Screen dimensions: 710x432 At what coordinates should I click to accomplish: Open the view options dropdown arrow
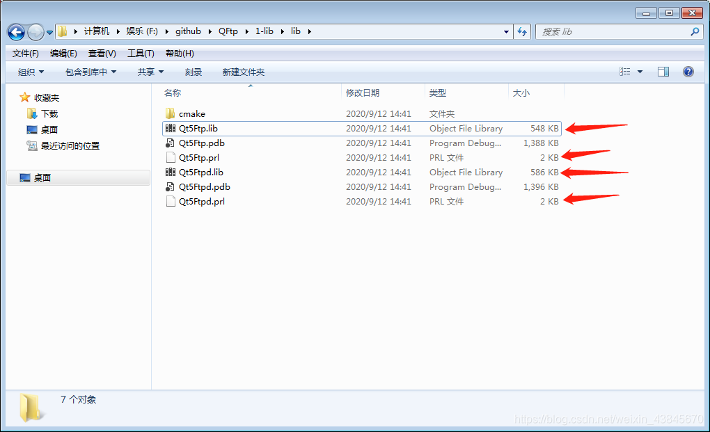tap(640, 72)
